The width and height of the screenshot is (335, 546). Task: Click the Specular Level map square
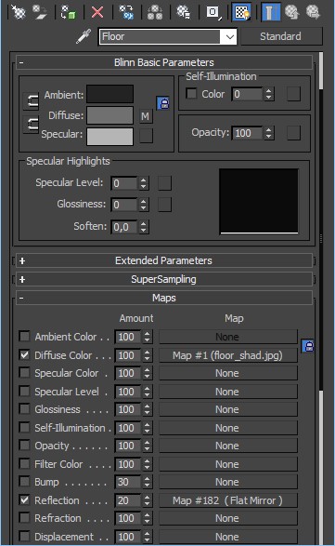pos(165,183)
